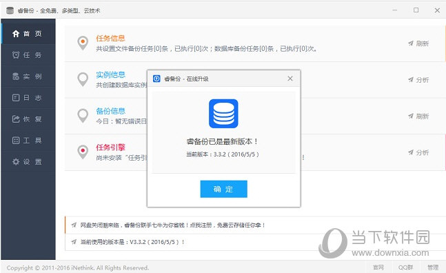This screenshot has height=273, width=446.
Task: Open the 管理 link in footer
Action: click(x=433, y=267)
